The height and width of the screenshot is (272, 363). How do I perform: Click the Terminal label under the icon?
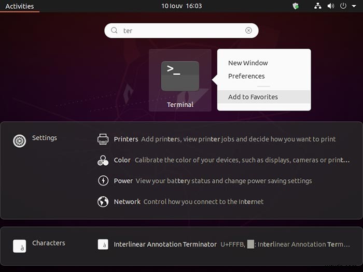coord(180,105)
